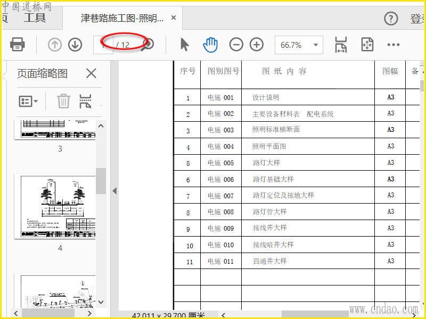Image resolution: width=426 pixels, height=319 pixels.
Task: Go to next page with down arrow
Action: [x=75, y=45]
